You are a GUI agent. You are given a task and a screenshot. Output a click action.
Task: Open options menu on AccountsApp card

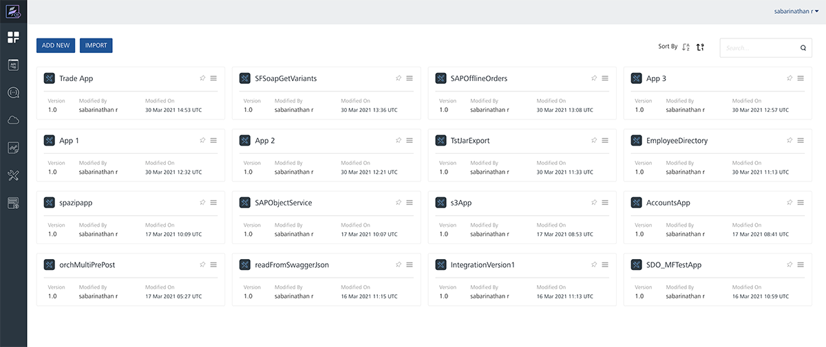pyautogui.click(x=801, y=203)
